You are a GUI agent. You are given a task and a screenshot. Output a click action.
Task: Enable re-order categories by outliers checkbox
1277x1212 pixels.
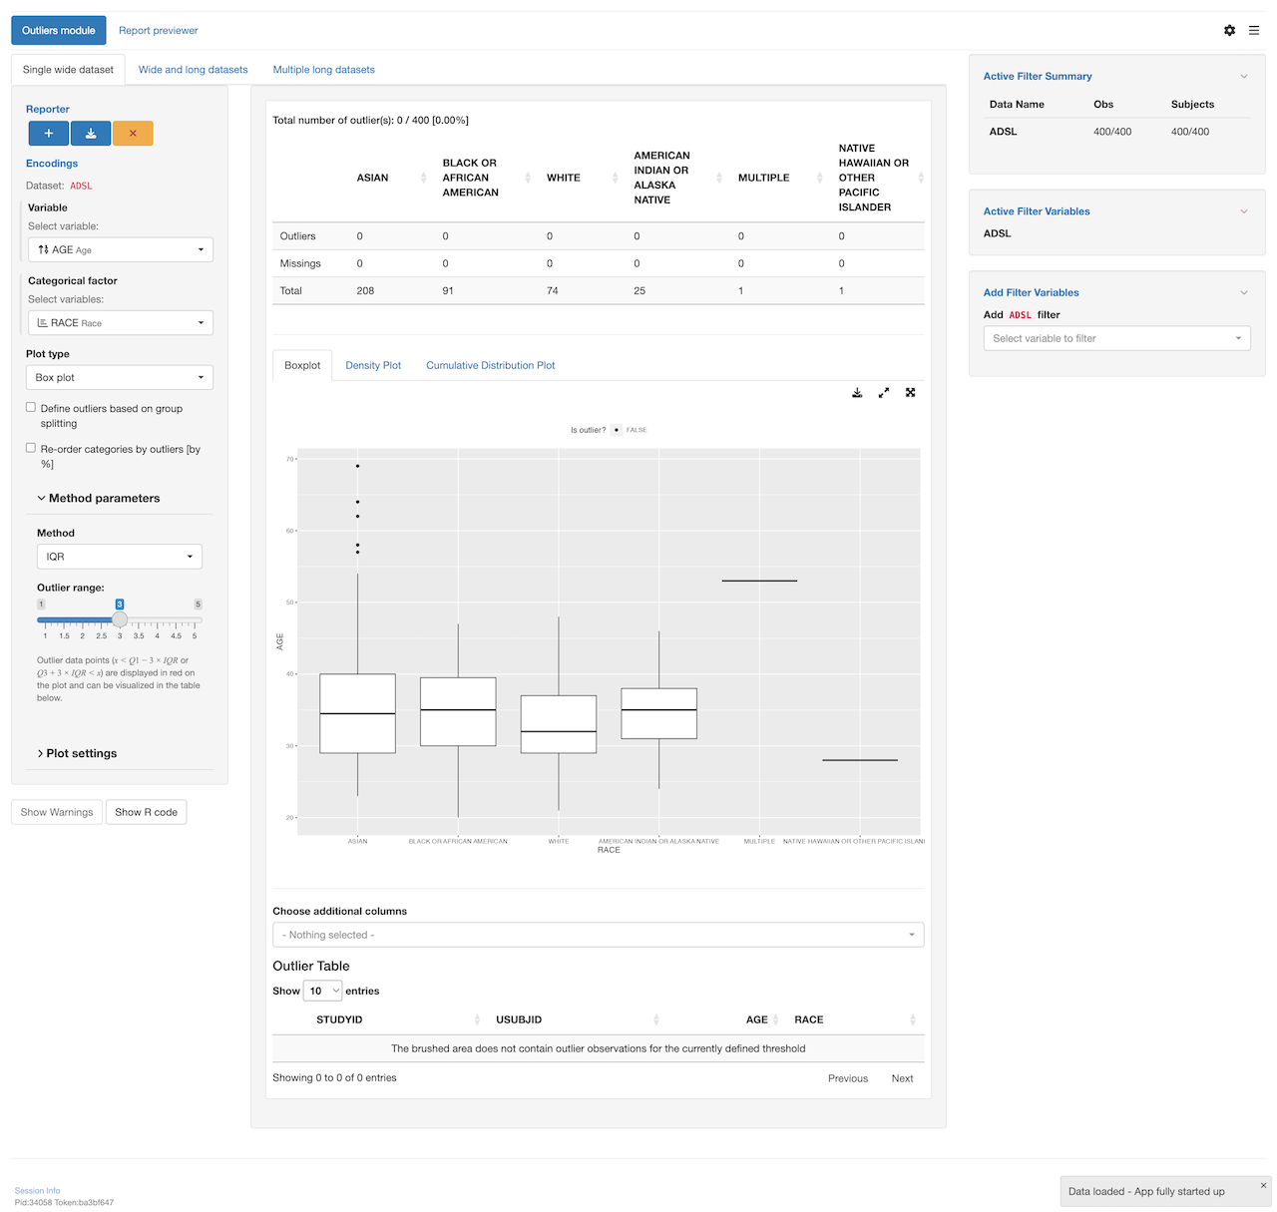coord(31,449)
